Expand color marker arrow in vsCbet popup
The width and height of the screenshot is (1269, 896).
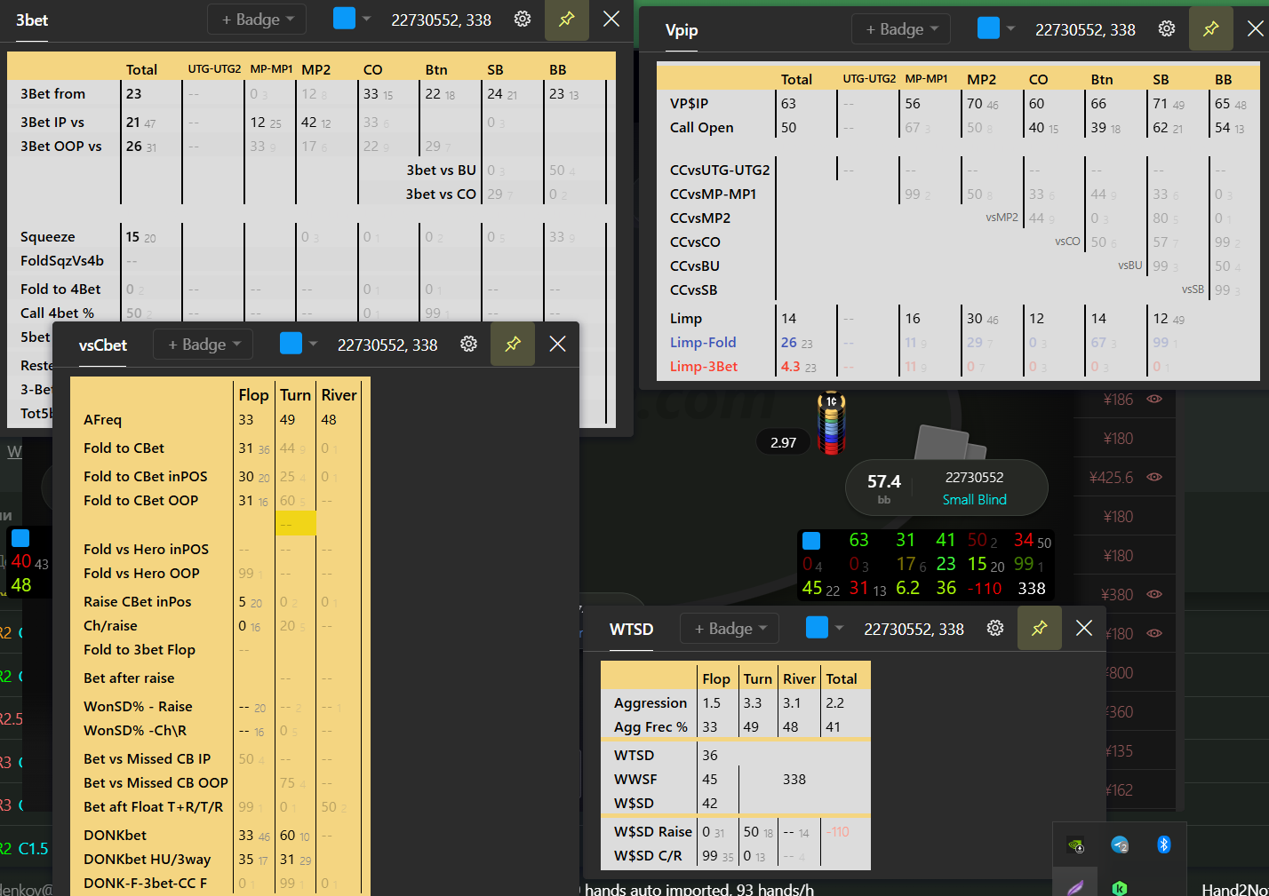point(313,345)
